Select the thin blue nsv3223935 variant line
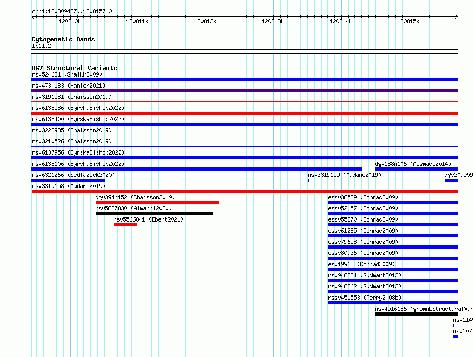473x357 pixels. click(244, 135)
